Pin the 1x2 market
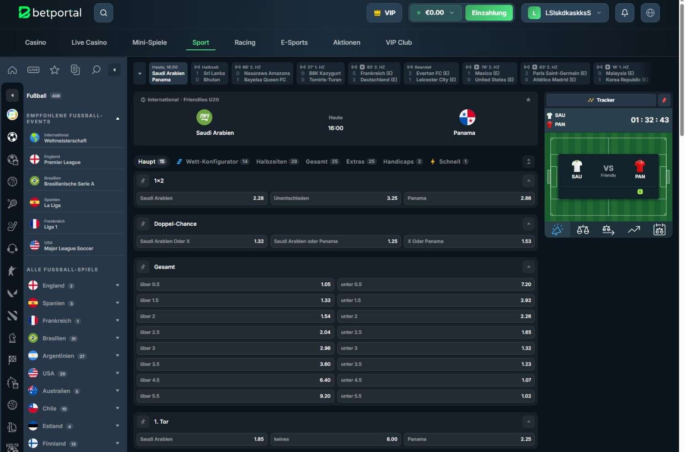 pos(143,181)
